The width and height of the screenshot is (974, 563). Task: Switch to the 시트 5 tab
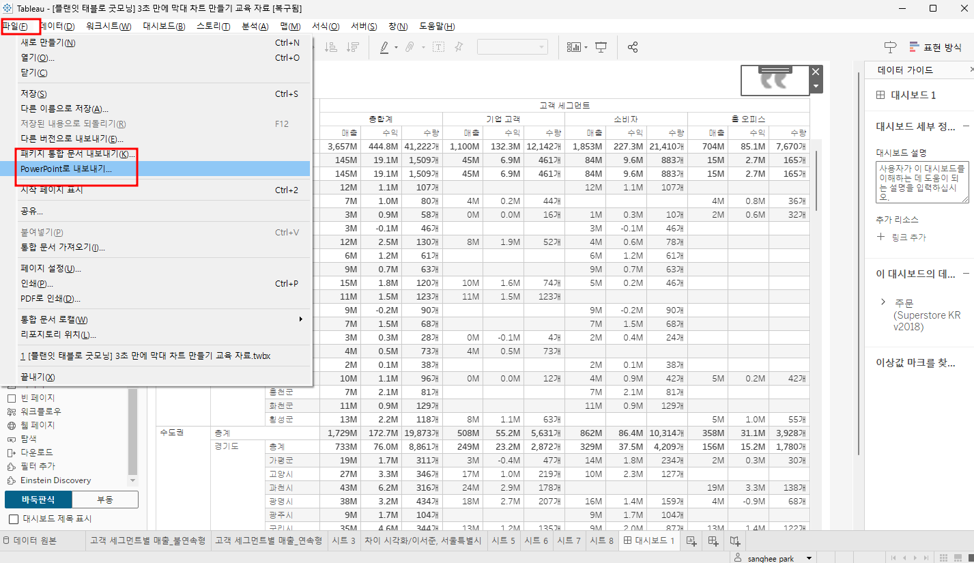point(503,541)
